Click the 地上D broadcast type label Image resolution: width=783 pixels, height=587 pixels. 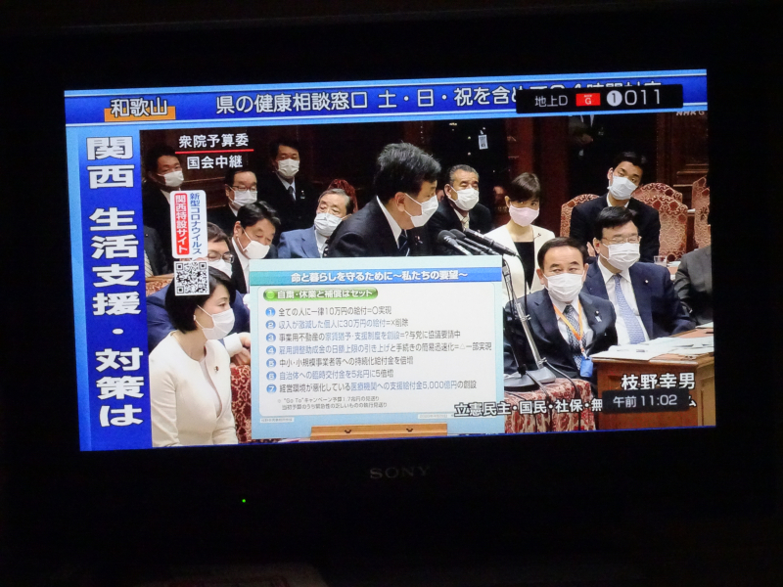[x=551, y=101]
